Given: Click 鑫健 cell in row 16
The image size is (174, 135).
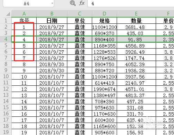Looking at the screenshot, I should coord(79,114).
